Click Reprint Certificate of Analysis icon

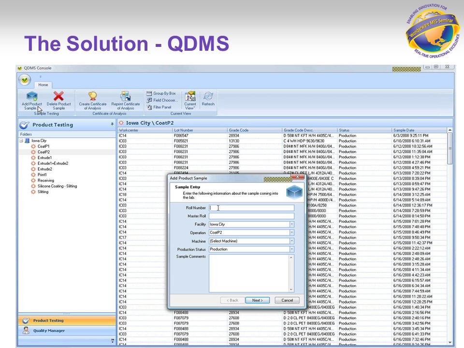[126, 96]
